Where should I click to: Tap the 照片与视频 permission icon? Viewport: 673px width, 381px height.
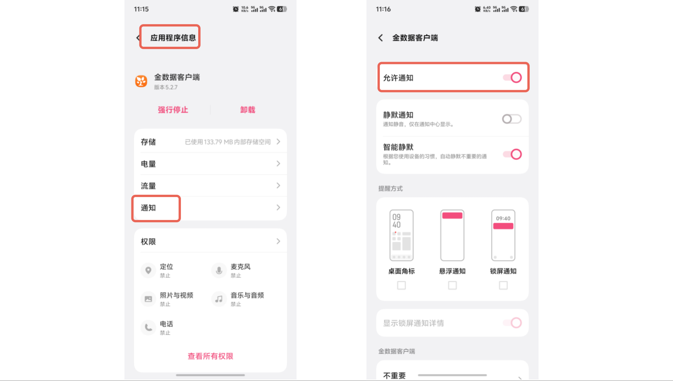point(148,299)
